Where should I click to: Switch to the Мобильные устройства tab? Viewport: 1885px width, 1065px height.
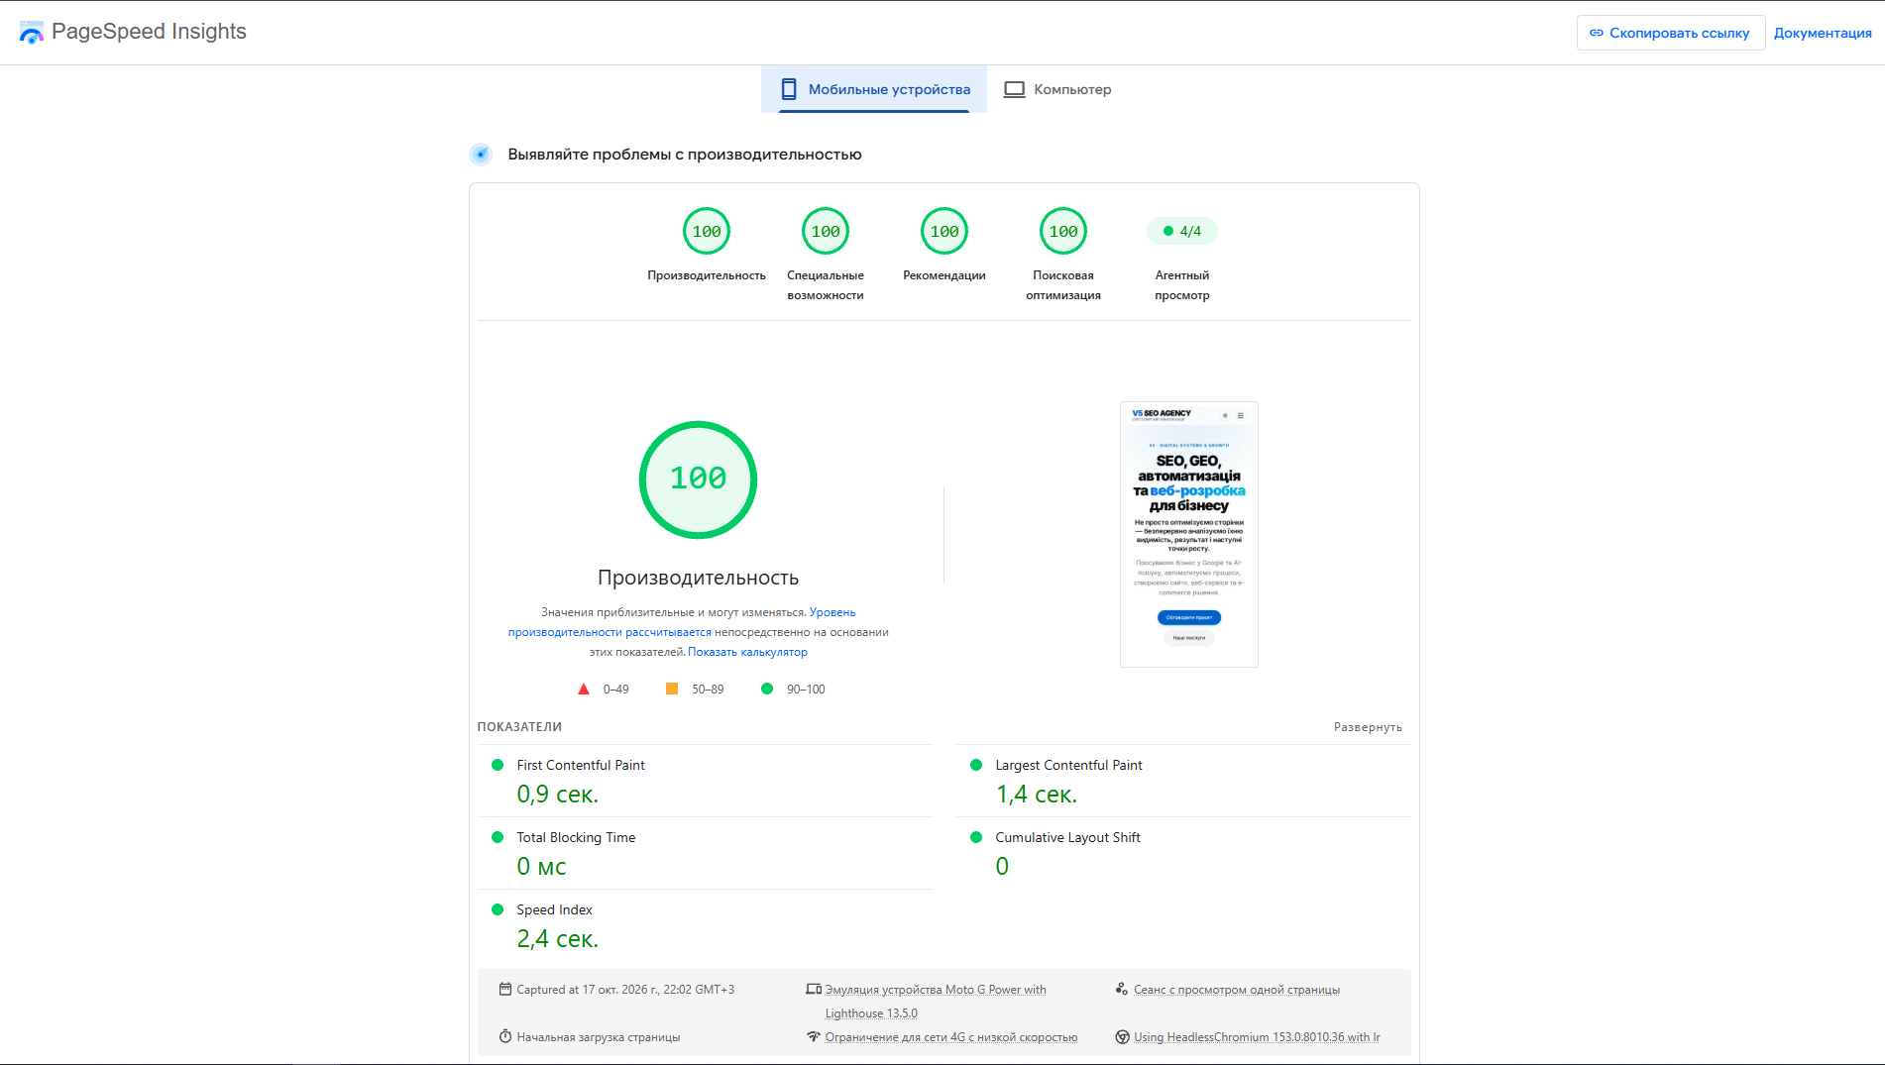[x=874, y=89]
